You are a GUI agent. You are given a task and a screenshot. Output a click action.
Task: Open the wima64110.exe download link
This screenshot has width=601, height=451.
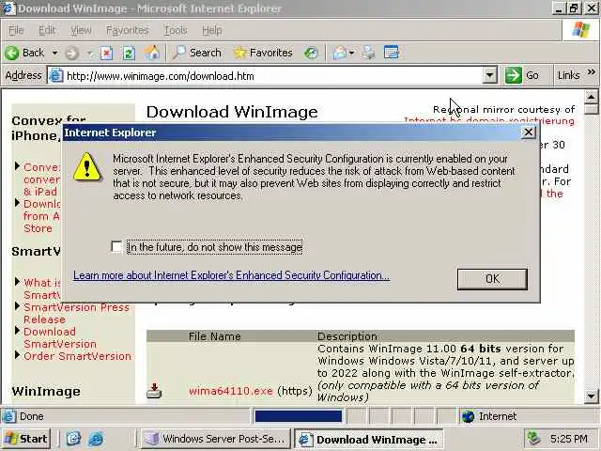[x=231, y=391]
